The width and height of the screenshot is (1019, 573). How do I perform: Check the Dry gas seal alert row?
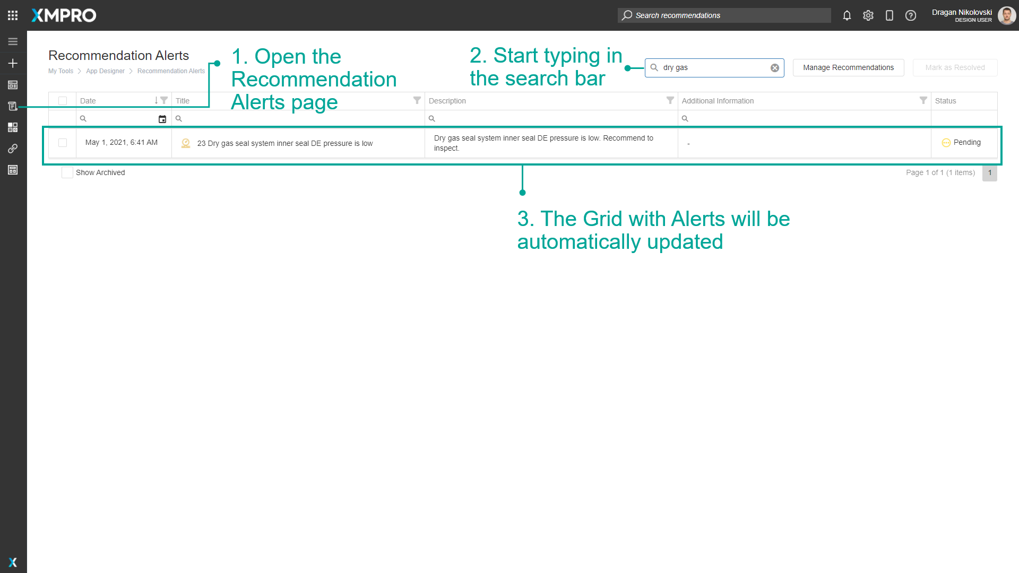click(x=63, y=143)
